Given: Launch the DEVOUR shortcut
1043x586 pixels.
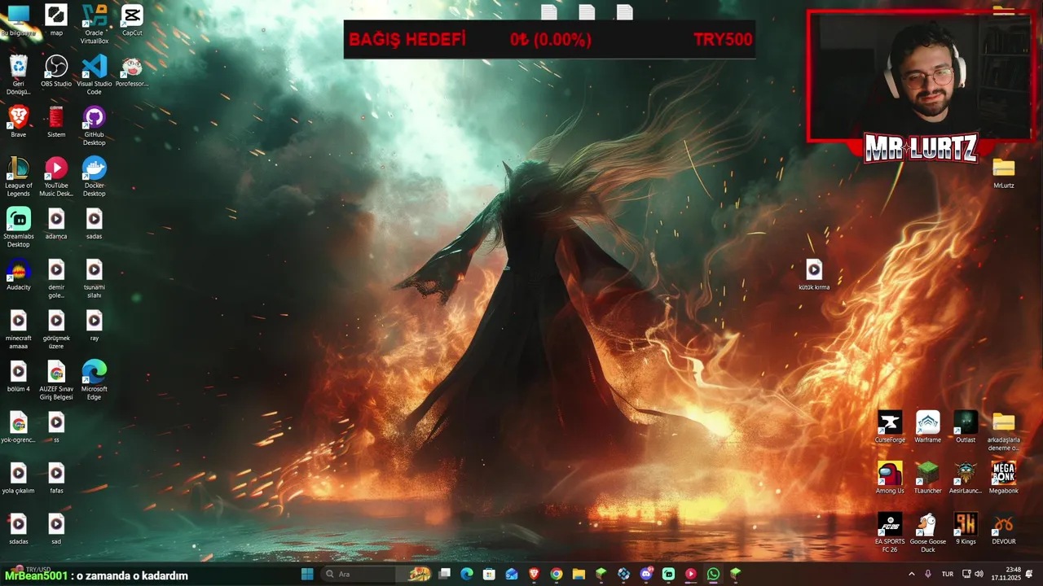Looking at the screenshot, I should click(1004, 528).
